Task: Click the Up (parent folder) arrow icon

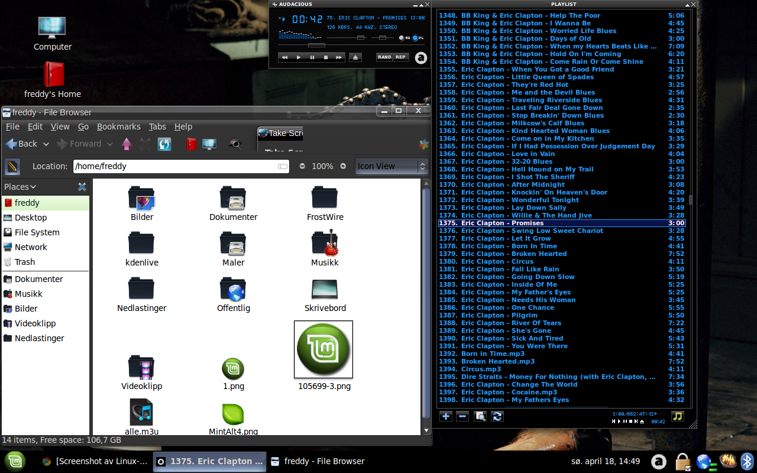Action: 127,144
